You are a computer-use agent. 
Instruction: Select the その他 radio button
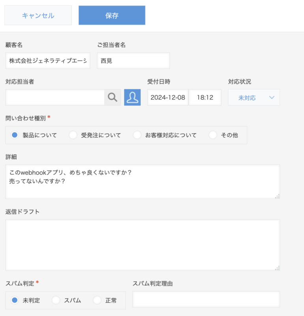[213, 135]
